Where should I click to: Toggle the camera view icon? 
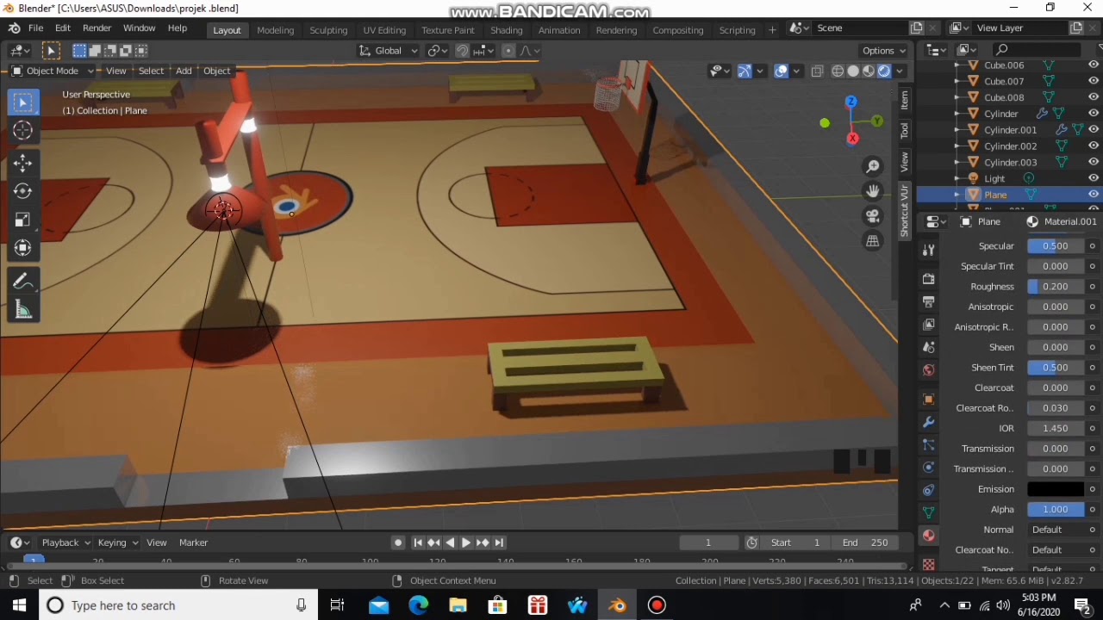(x=873, y=216)
